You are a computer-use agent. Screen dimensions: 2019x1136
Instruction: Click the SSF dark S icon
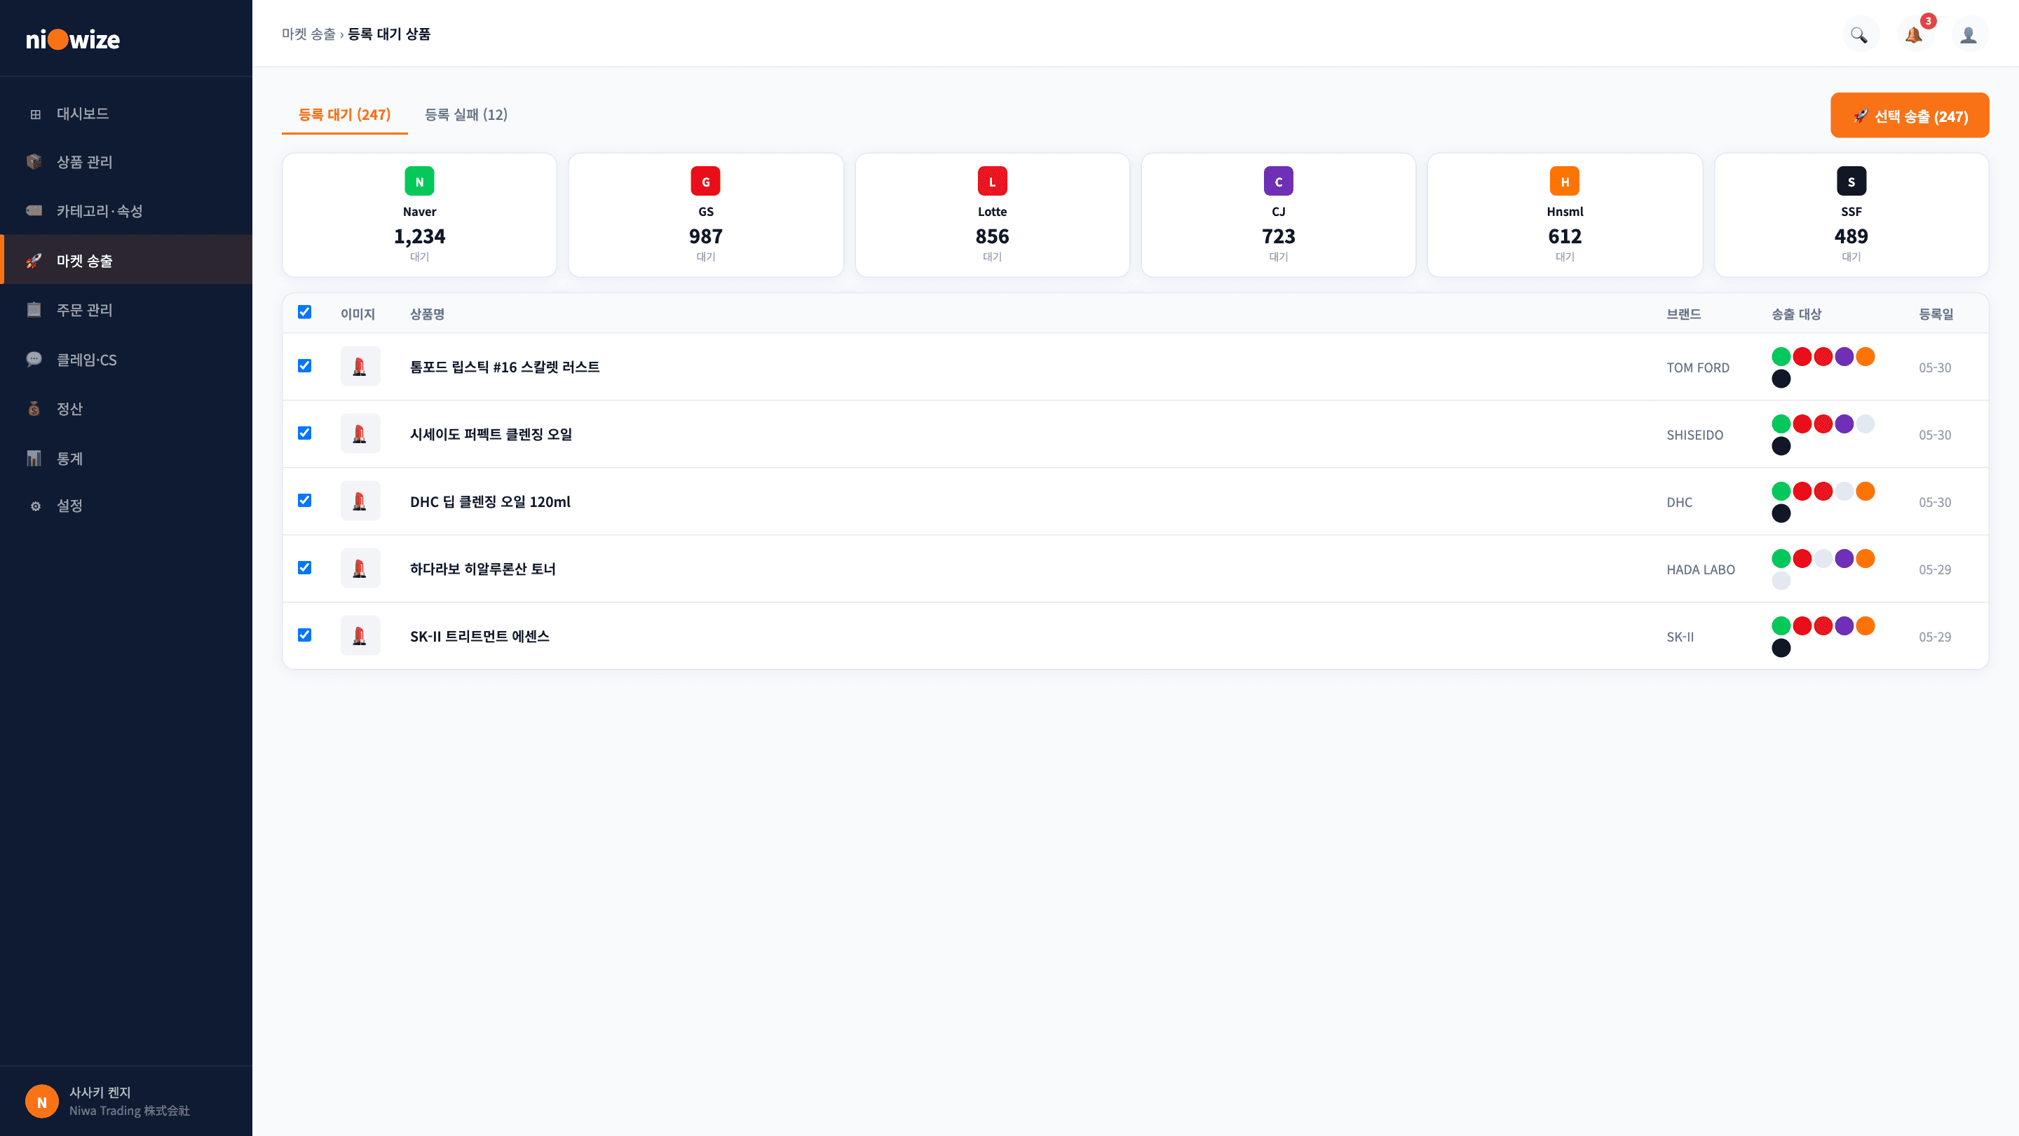pos(1851,181)
